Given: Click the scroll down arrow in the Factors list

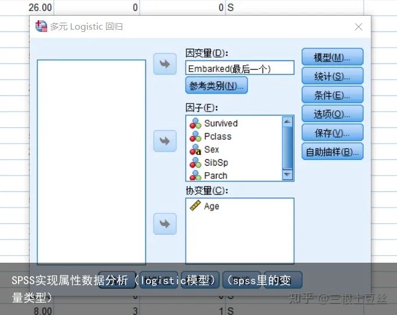Looking at the screenshot, I should pyautogui.click(x=287, y=175).
